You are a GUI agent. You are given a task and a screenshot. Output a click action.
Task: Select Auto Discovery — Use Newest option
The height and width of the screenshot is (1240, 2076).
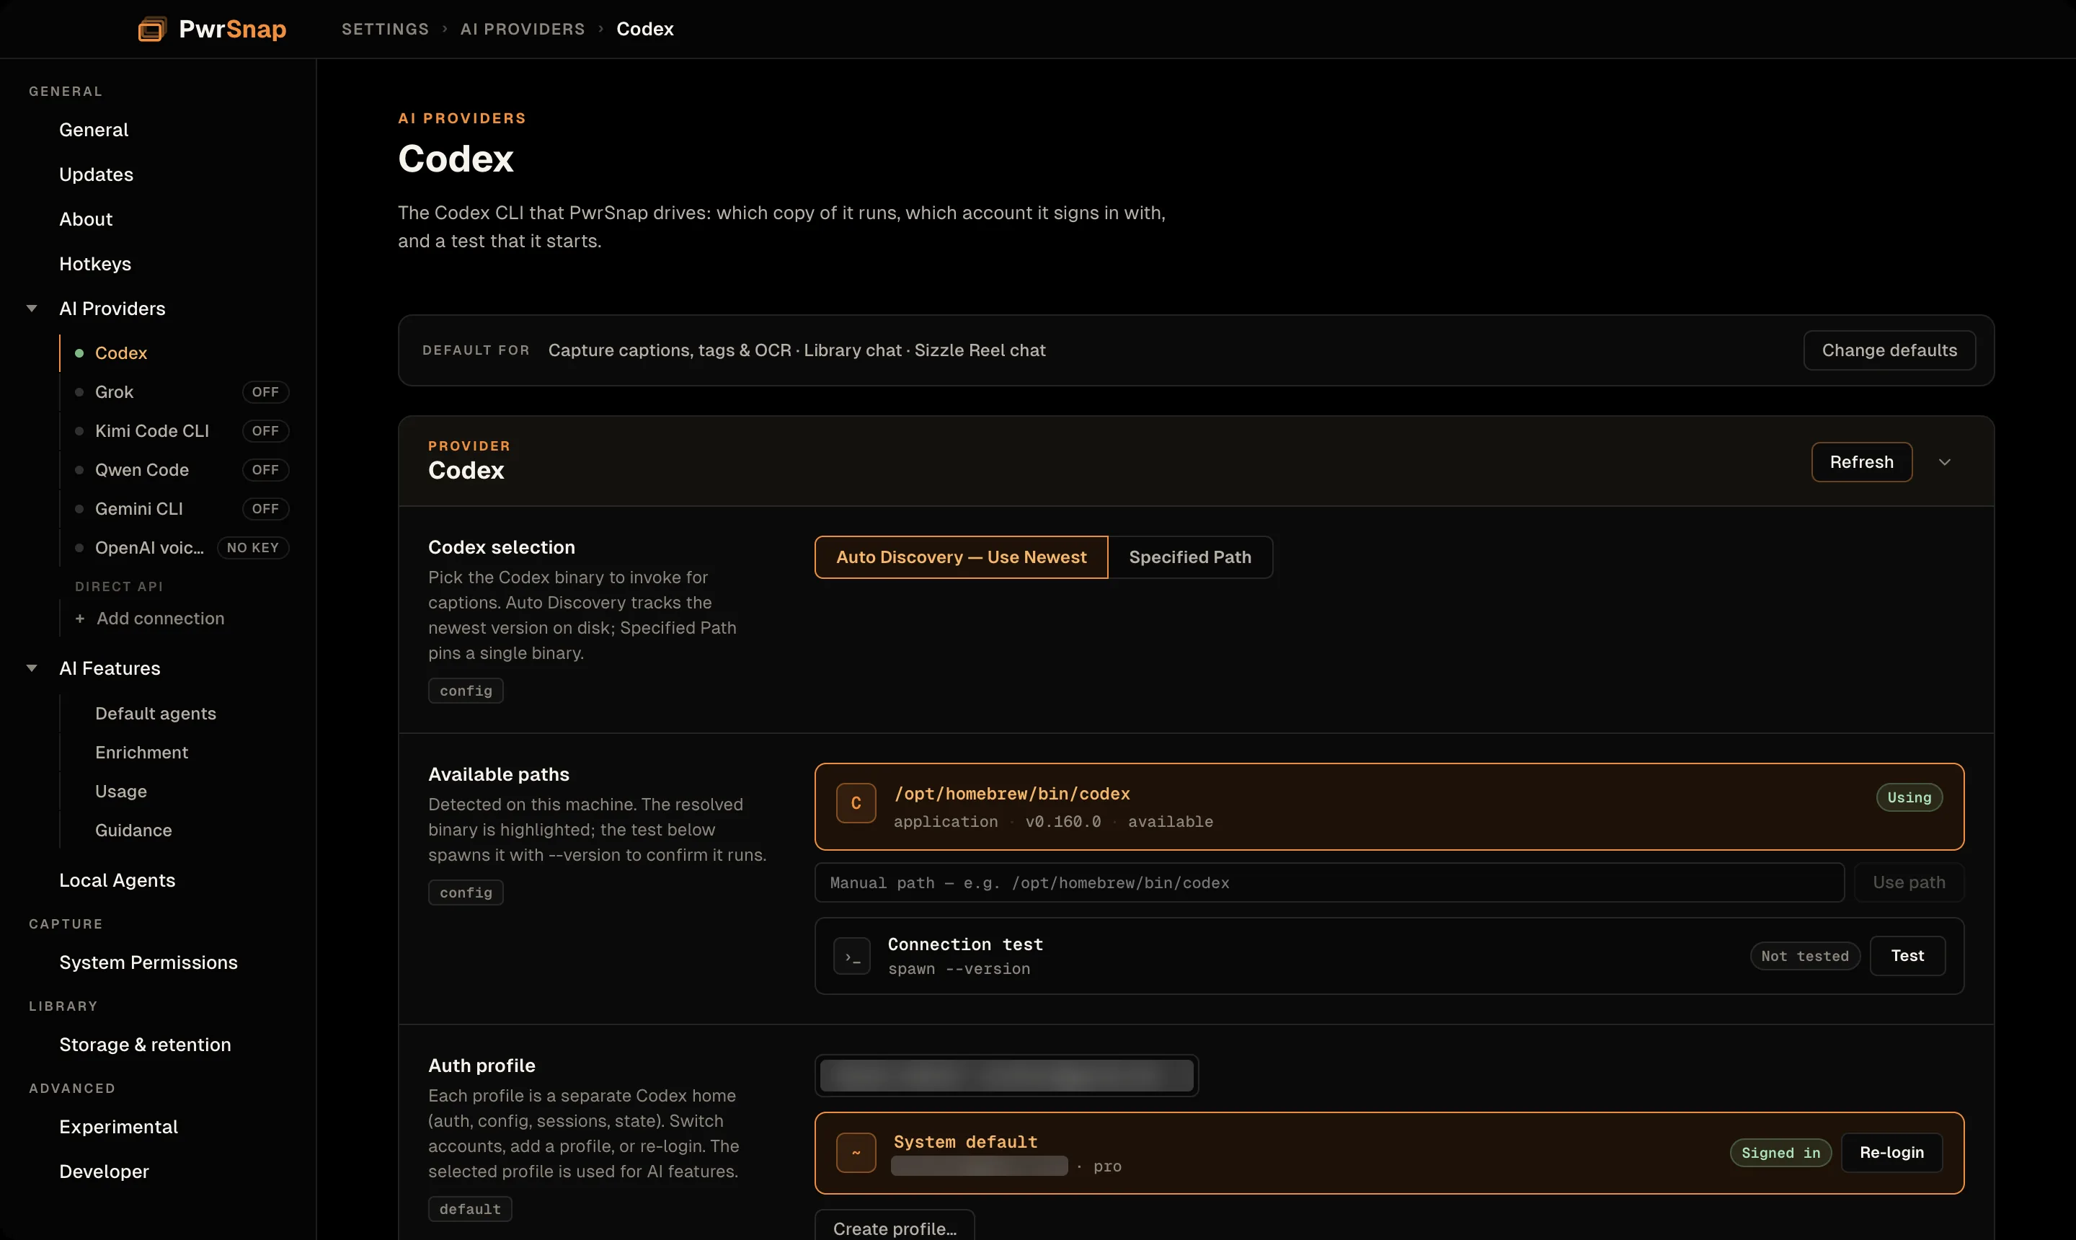(x=961, y=557)
